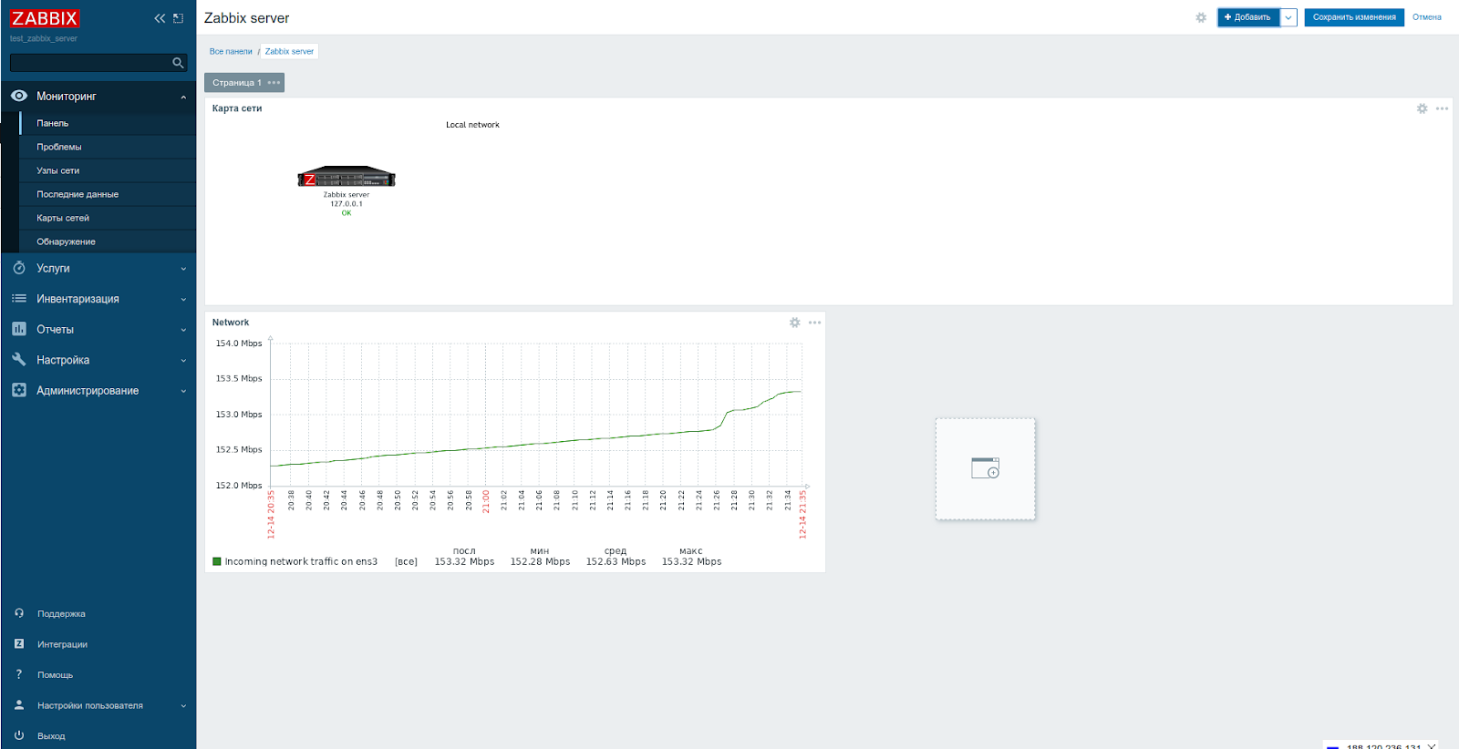Open Network widget actions menu
This screenshot has width=1459, height=749.
(x=814, y=323)
